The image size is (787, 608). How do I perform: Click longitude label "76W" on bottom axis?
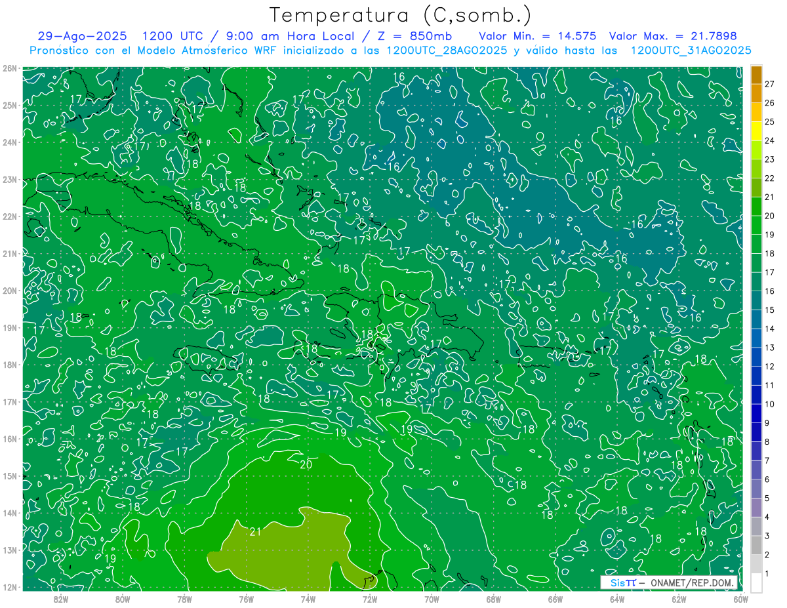coord(246,599)
